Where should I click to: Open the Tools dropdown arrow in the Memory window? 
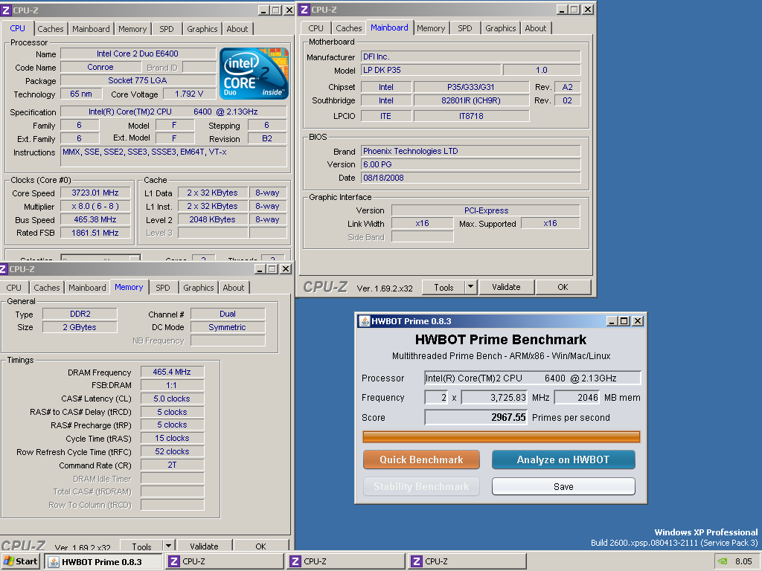point(168,546)
